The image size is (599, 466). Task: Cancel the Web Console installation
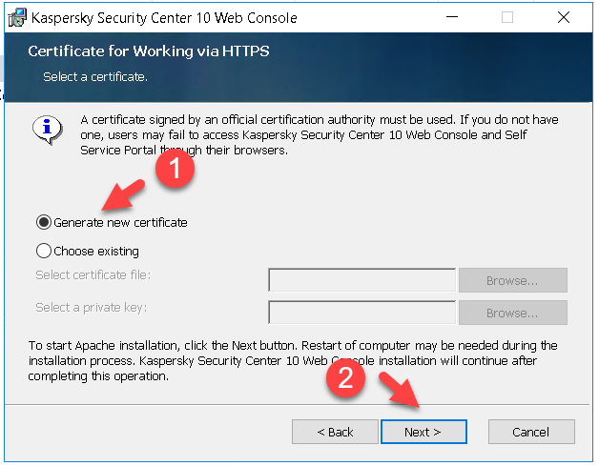[x=531, y=432]
